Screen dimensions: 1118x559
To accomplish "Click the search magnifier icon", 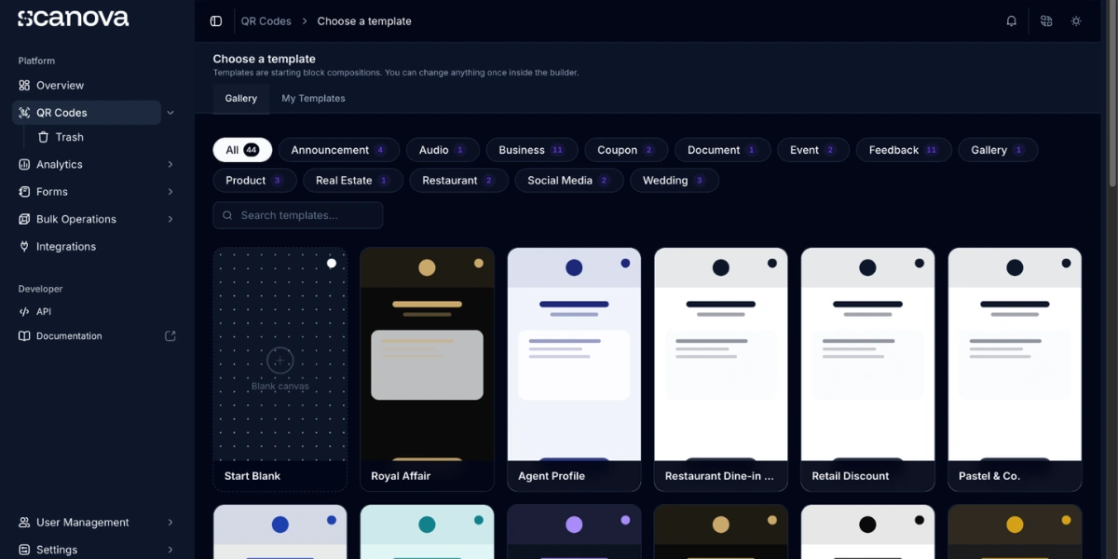I will click(x=227, y=215).
